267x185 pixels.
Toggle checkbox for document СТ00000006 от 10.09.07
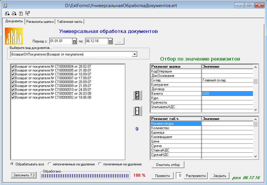[x=13, y=74]
